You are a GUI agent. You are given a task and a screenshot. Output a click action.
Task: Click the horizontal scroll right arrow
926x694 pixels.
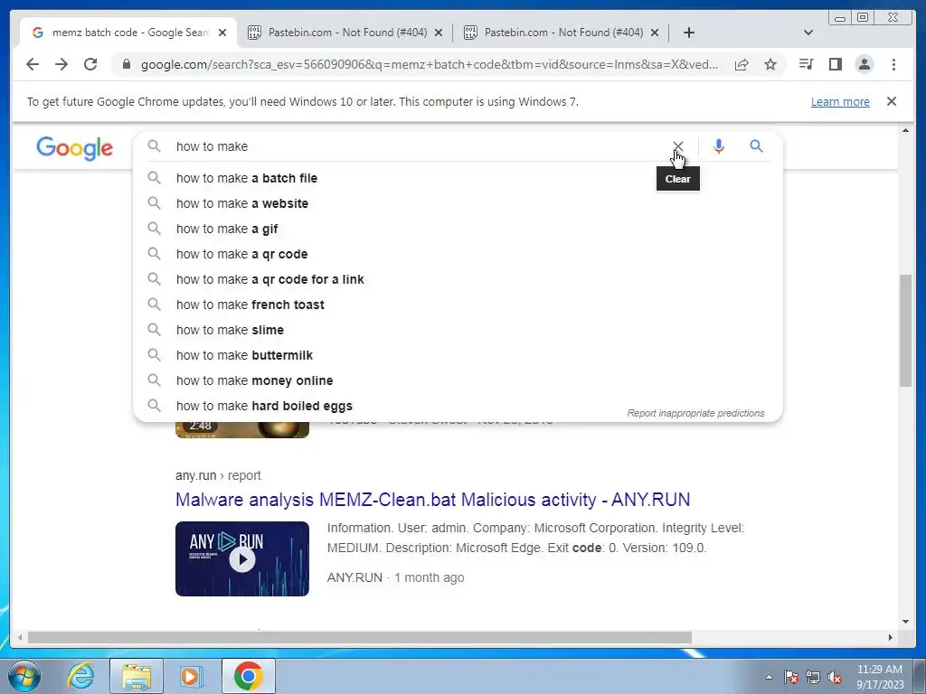coord(891,637)
